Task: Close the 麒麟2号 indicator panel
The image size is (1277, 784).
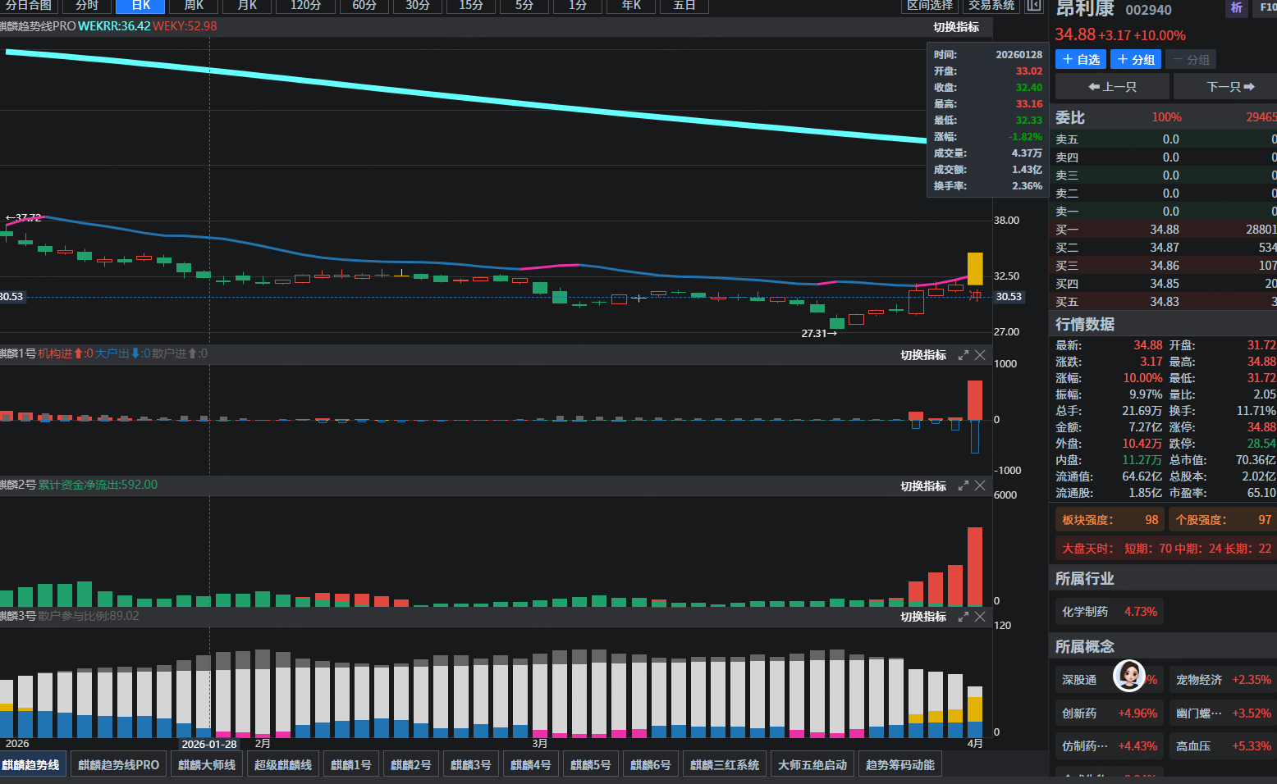Action: [x=980, y=485]
